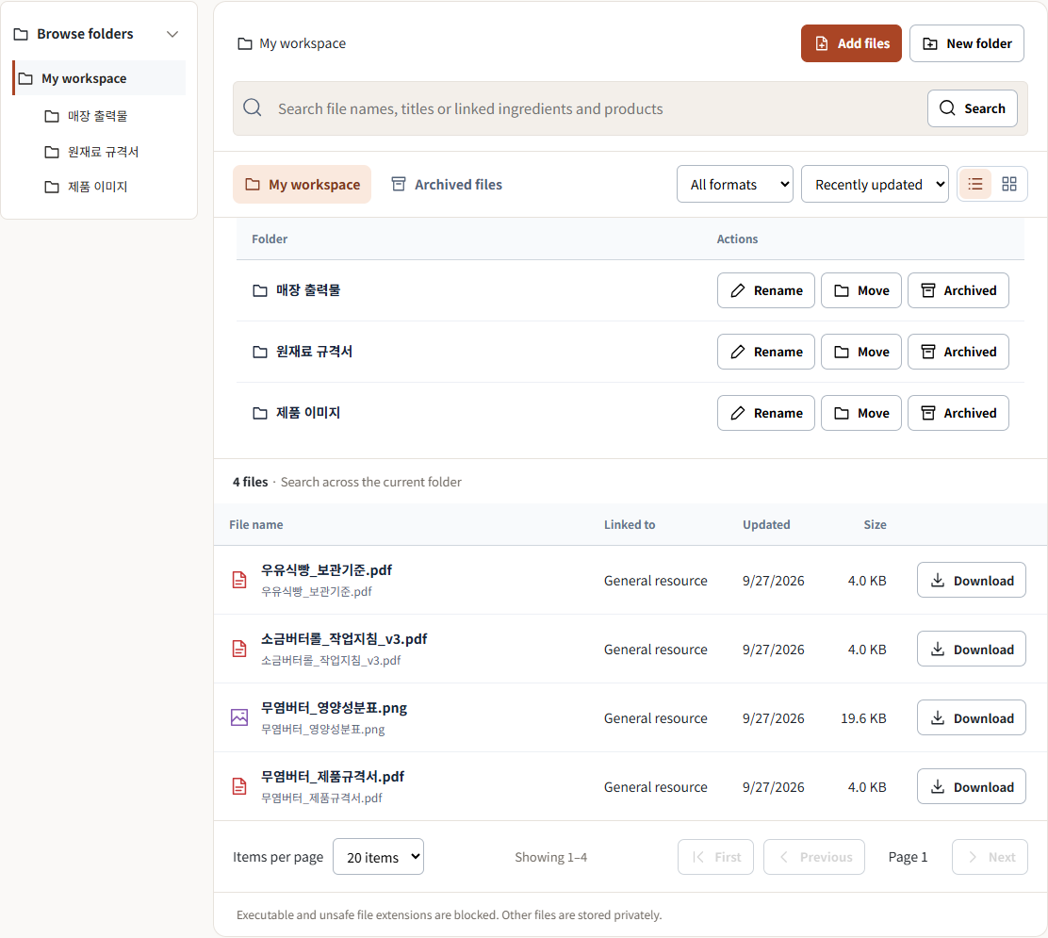
Task: Select My workspace in the folder tree
Action: 99,78
